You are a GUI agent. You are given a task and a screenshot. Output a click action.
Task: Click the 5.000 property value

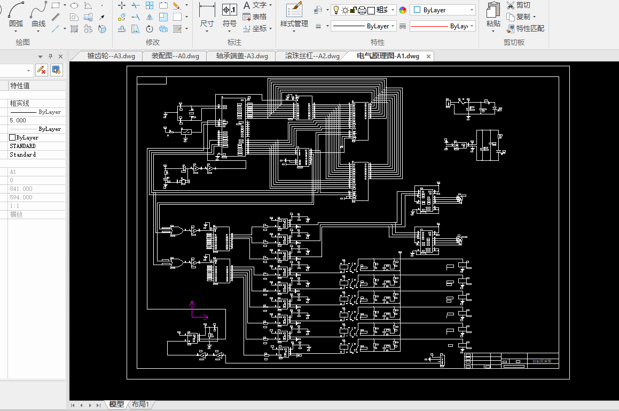click(36, 120)
